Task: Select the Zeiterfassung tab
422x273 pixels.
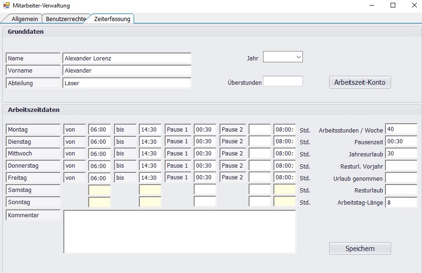Action: pyautogui.click(x=112, y=19)
